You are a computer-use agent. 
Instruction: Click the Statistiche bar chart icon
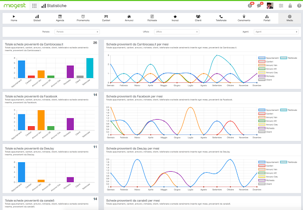(44, 6)
